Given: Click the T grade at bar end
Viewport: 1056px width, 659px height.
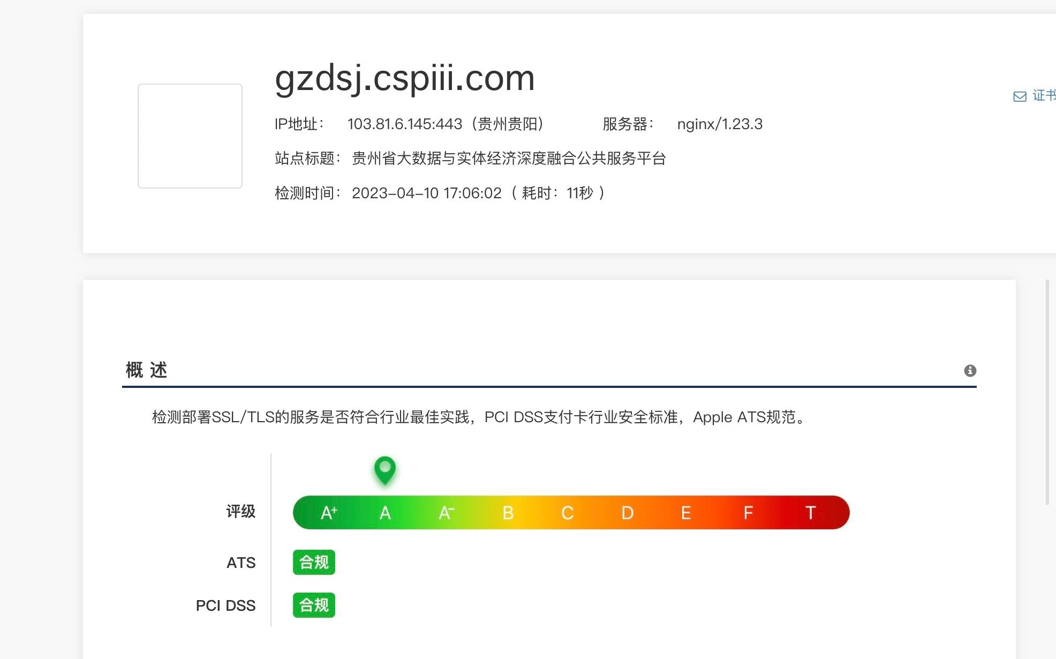Looking at the screenshot, I should 810,513.
